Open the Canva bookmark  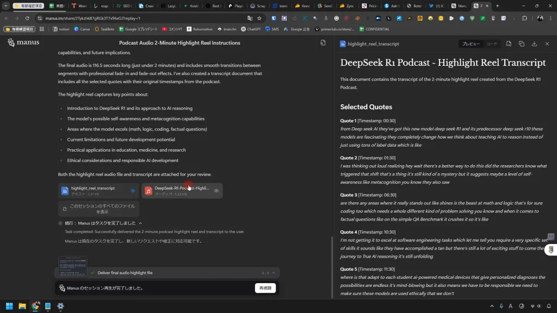82,29
